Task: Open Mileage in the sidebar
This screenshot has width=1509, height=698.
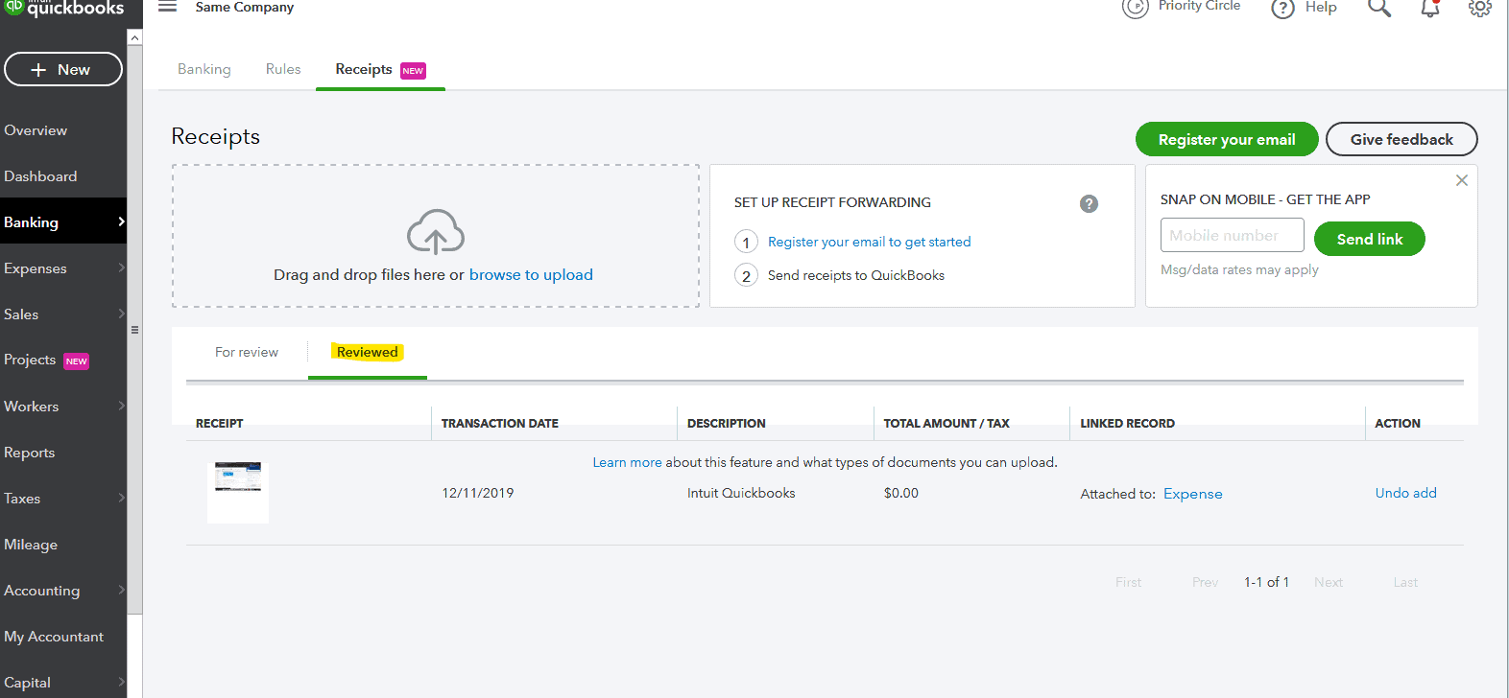Action: point(31,545)
